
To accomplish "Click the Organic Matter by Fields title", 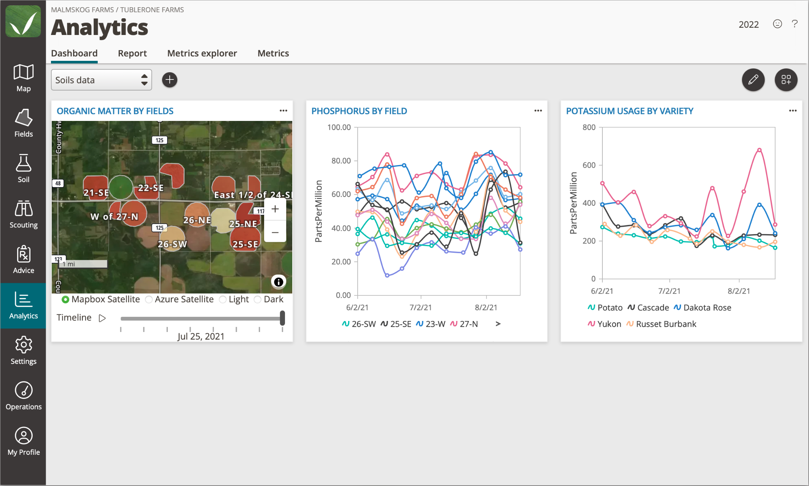I will [x=115, y=111].
